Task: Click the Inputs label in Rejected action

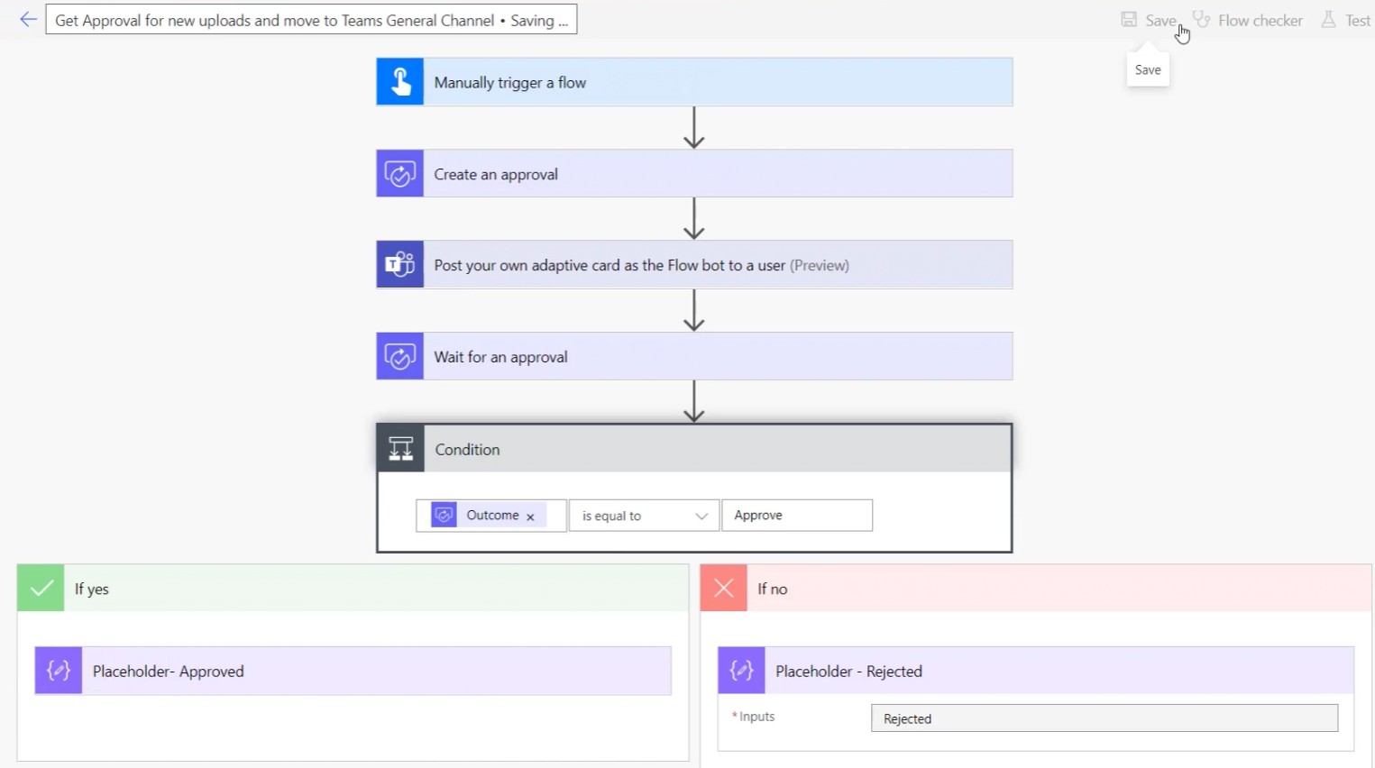Action: pos(756,717)
